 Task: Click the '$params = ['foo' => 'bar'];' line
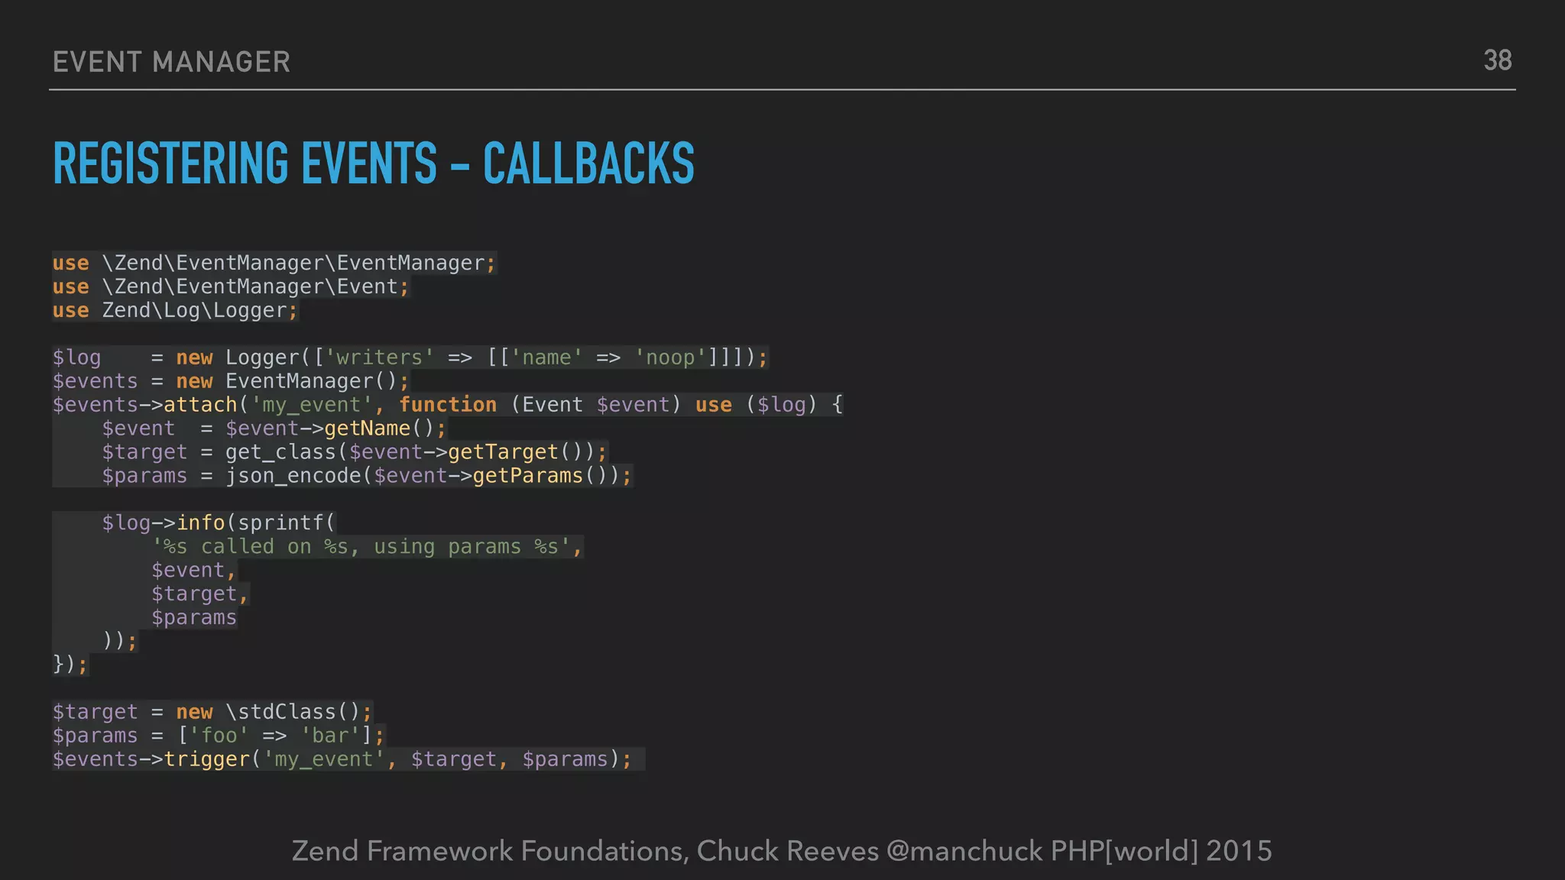[x=219, y=736]
